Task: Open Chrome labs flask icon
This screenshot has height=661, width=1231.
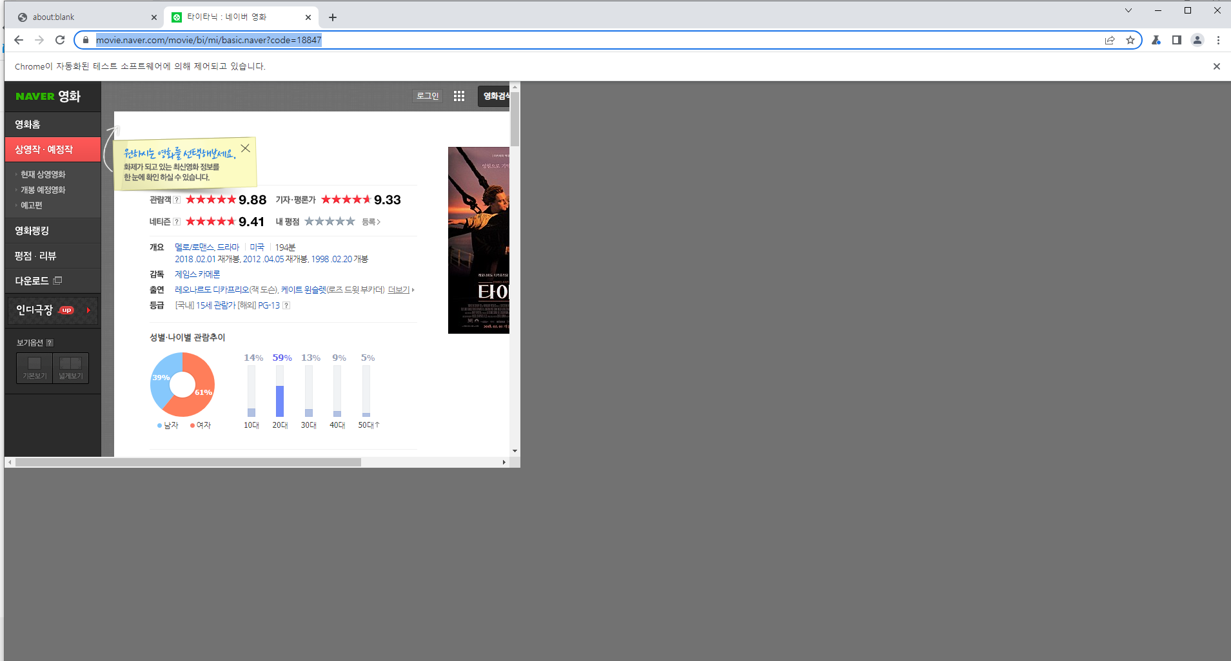Action: (1156, 40)
